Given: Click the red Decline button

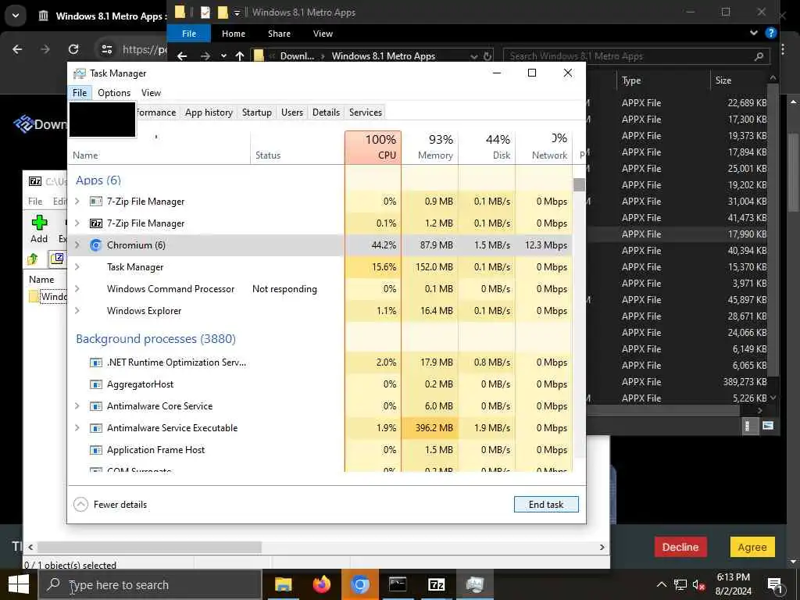Looking at the screenshot, I should click(680, 547).
